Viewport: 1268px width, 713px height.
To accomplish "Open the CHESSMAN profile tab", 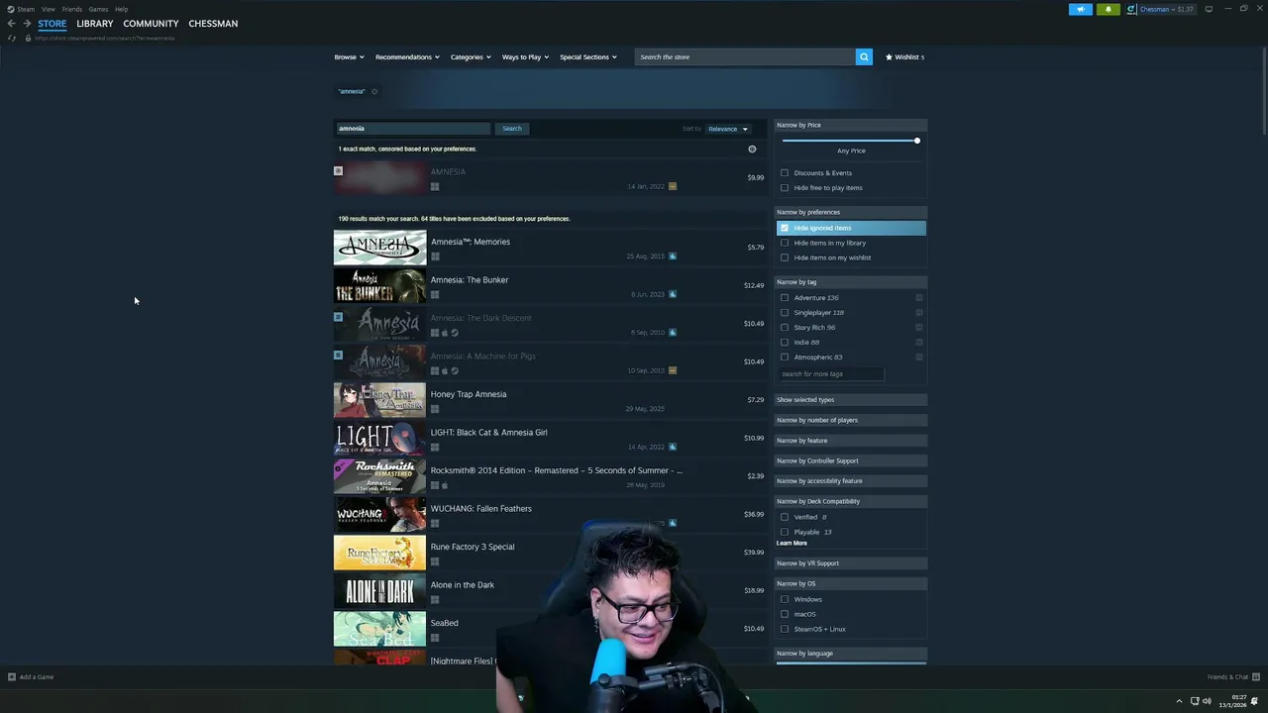I will [213, 23].
